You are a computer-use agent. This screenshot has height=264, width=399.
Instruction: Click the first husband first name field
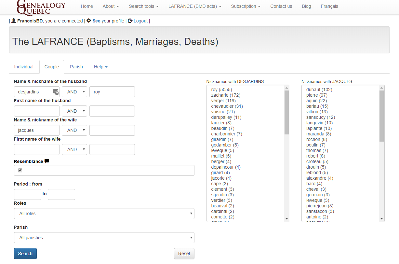coord(37,111)
